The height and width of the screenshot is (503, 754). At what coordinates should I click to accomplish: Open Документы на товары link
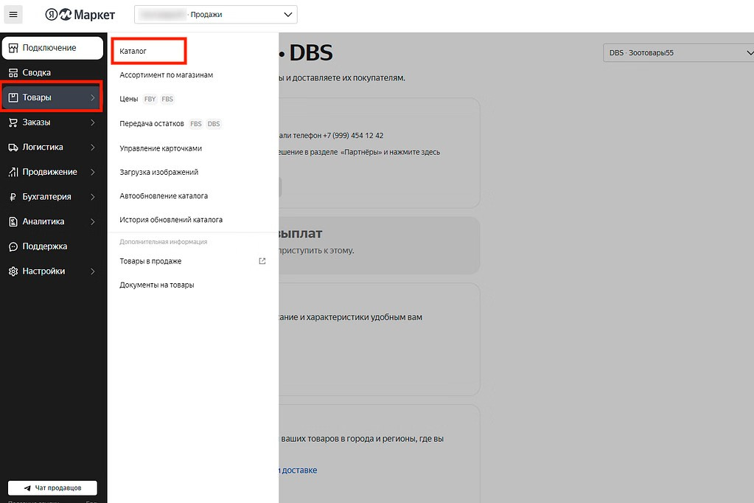156,285
